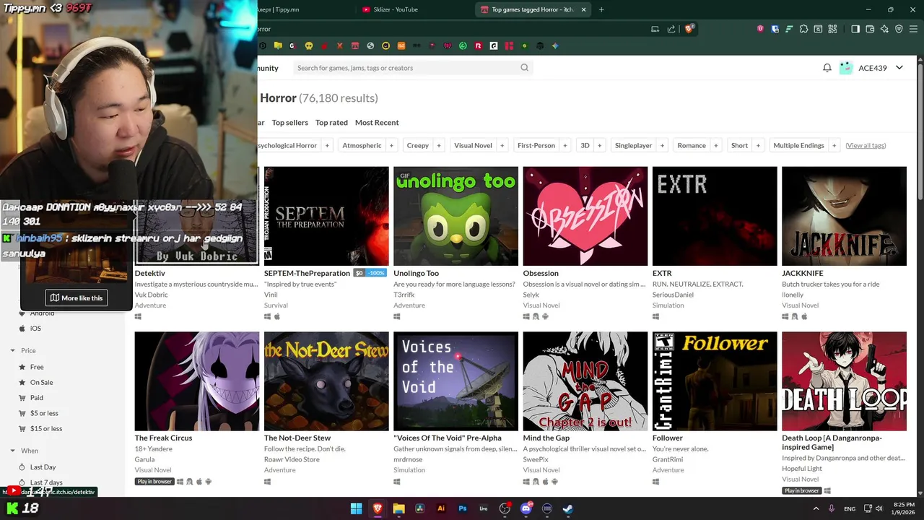Open Ableton Live taskbar icon
The height and width of the screenshot is (520, 924).
point(484,508)
